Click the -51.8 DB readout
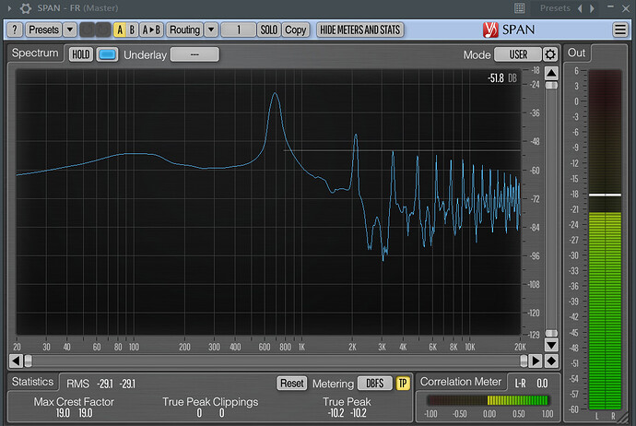The width and height of the screenshot is (636, 426). [x=501, y=77]
